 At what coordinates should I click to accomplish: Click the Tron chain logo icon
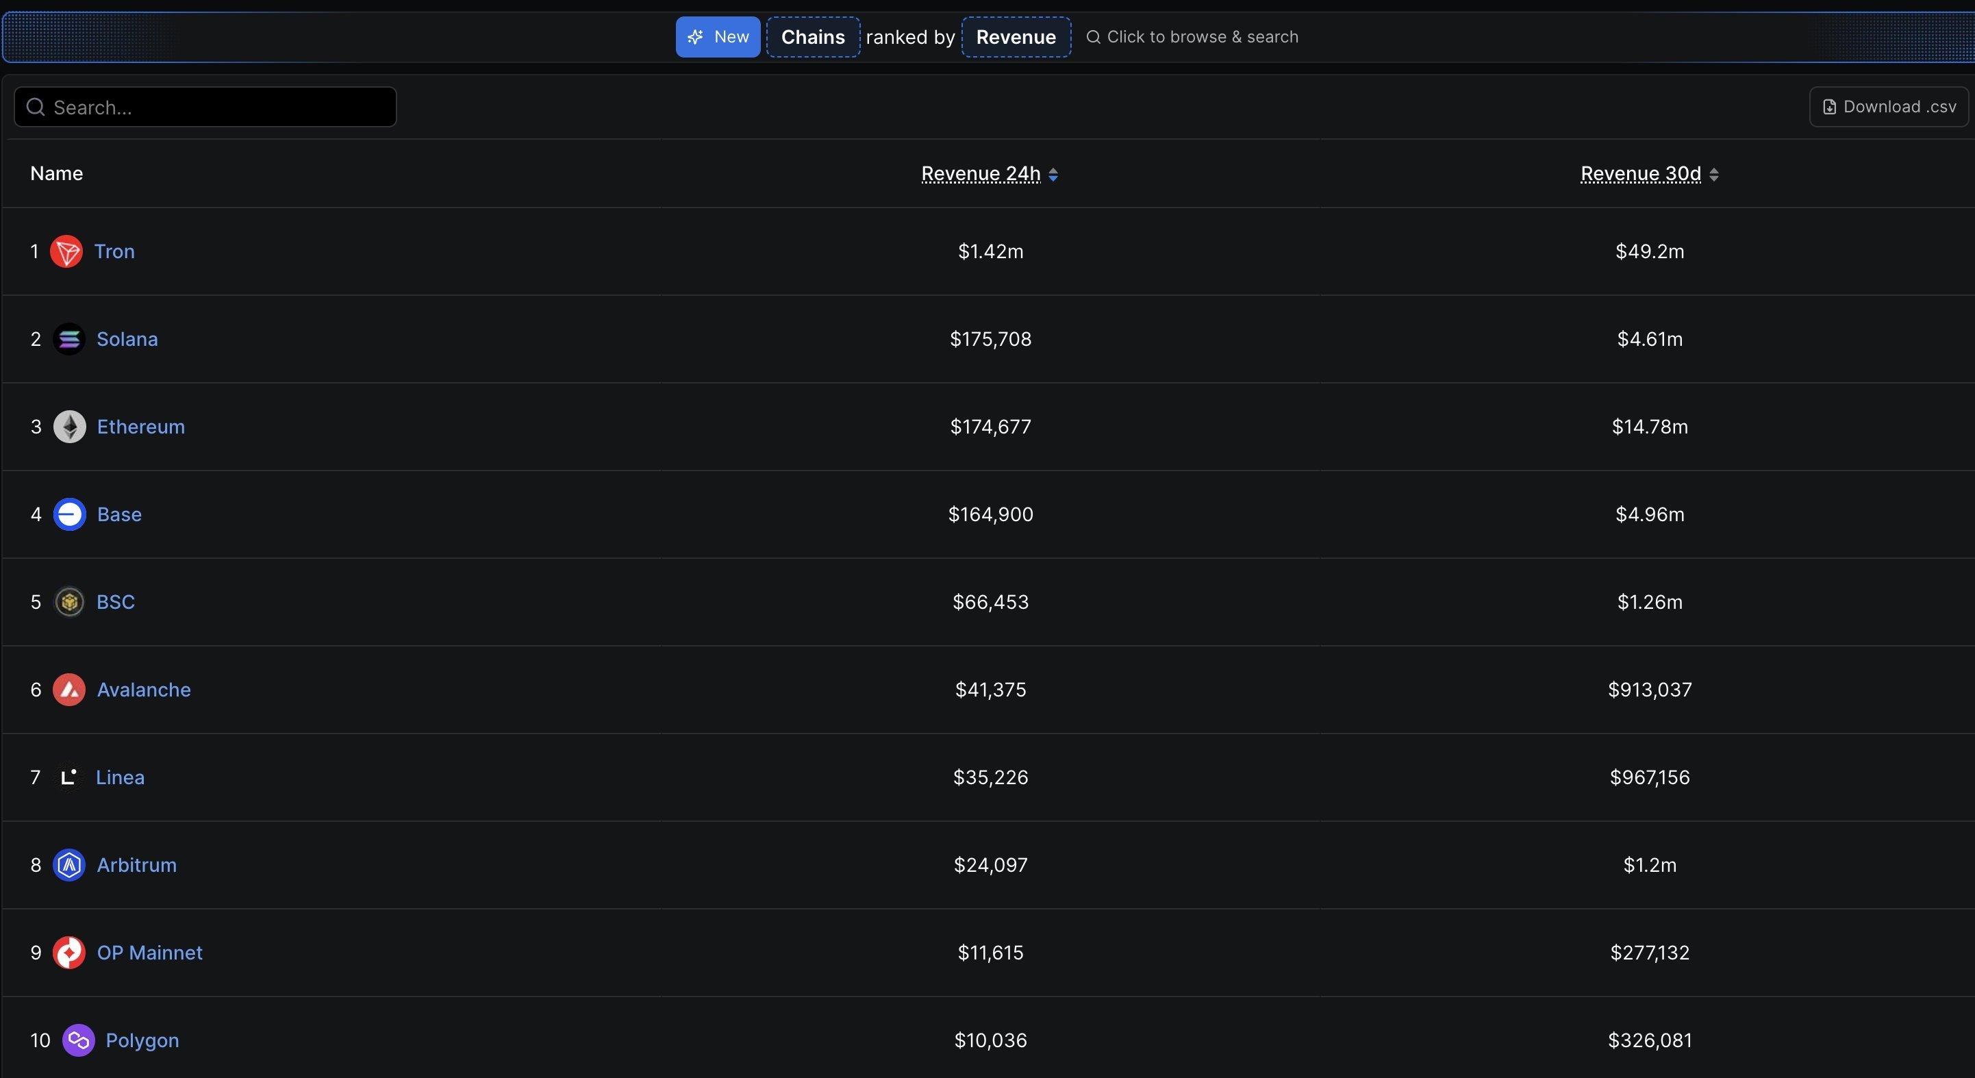(x=66, y=251)
